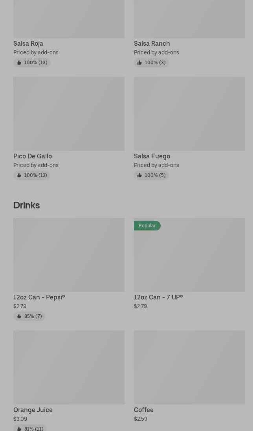
Task: Select the Coffee item title
Action: click(x=144, y=410)
